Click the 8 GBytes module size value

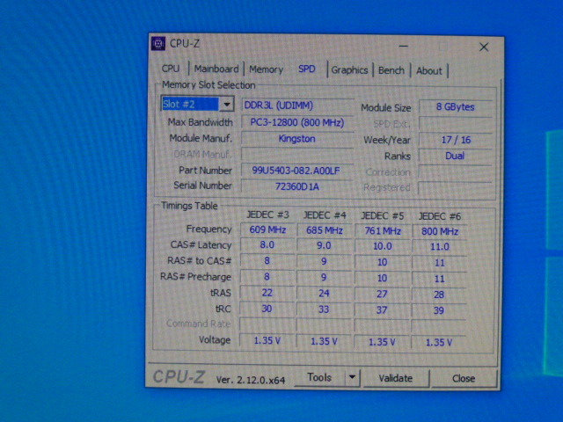point(456,107)
